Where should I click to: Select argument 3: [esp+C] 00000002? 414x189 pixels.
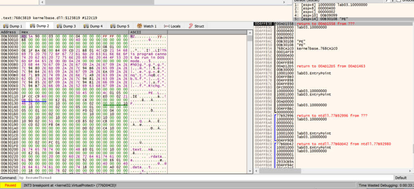[x=354, y=12]
